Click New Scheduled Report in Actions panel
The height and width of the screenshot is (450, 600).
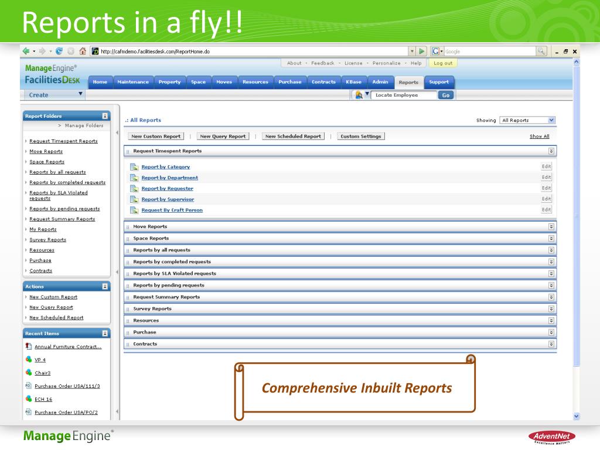pyautogui.click(x=56, y=318)
